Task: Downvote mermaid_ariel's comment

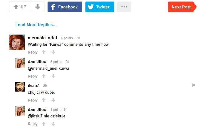Action: [53, 52]
